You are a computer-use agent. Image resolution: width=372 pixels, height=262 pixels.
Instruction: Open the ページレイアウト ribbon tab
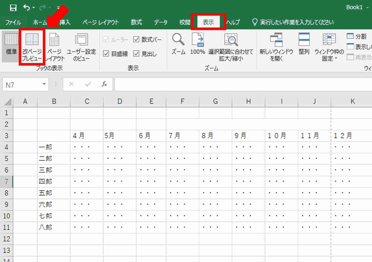pos(101,22)
